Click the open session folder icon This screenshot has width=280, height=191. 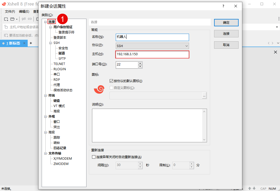(12, 19)
